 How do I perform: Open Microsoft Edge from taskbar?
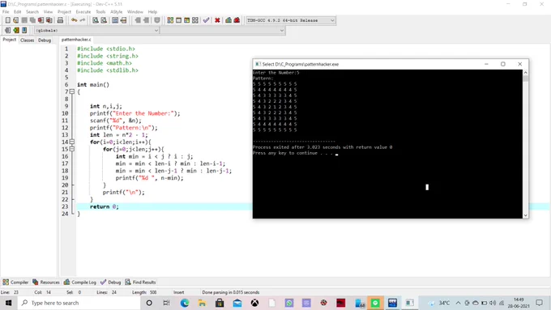(x=185, y=303)
